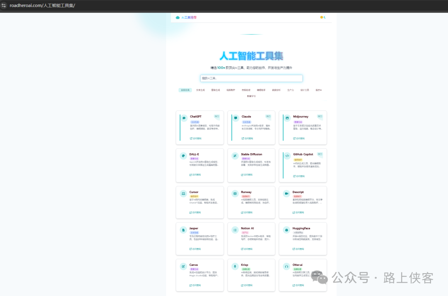Click the Claude card title

[x=246, y=116]
